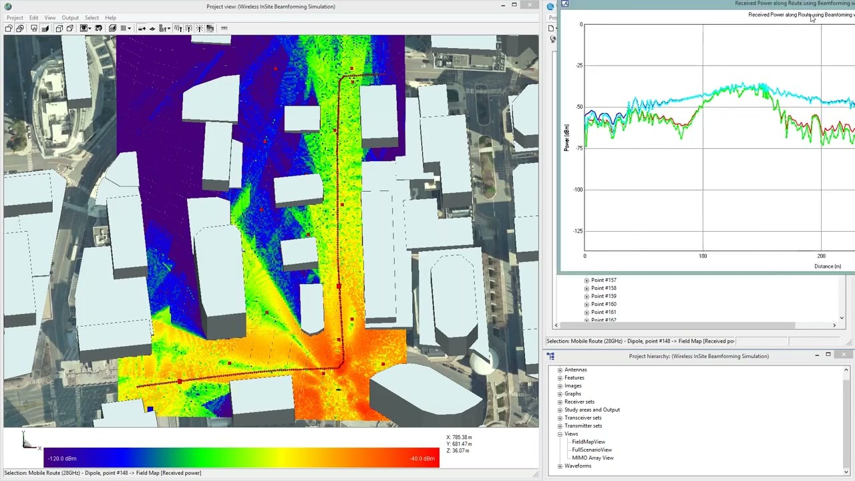Expand the Receiver sets tree node

(x=560, y=402)
